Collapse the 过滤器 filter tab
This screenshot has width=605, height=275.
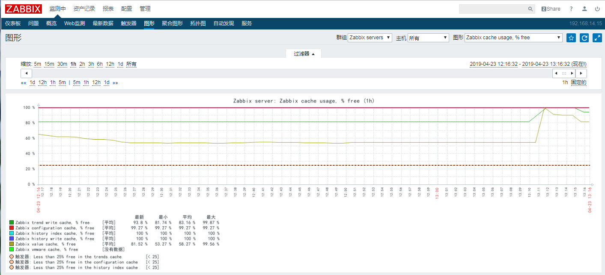click(304, 54)
